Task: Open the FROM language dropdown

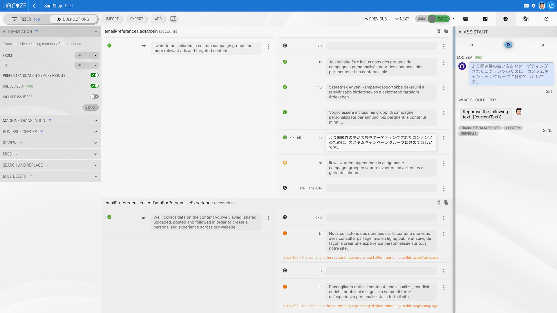Action: 87,55
